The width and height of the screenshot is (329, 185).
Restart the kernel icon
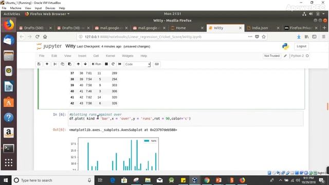click(x=113, y=64)
